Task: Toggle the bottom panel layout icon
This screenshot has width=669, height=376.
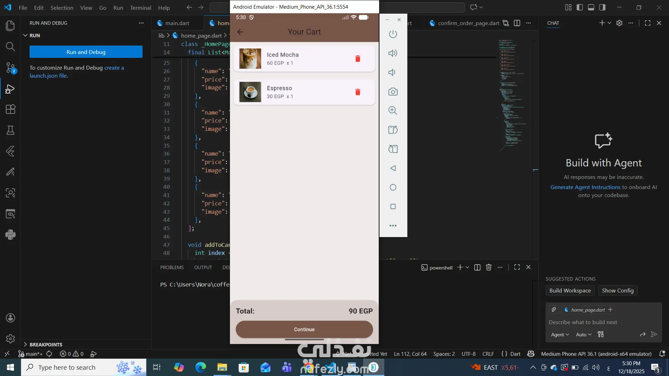Action: [x=591, y=7]
